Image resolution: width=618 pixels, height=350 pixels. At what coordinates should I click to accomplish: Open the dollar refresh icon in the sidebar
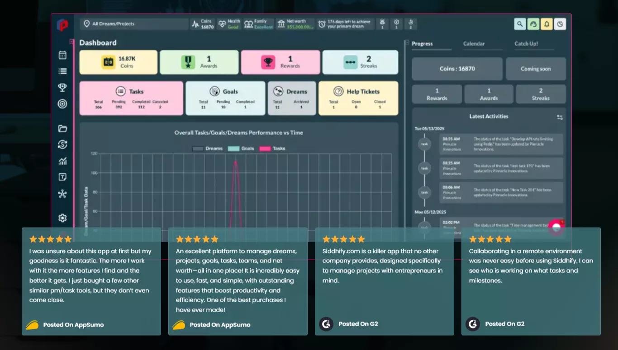point(62,145)
